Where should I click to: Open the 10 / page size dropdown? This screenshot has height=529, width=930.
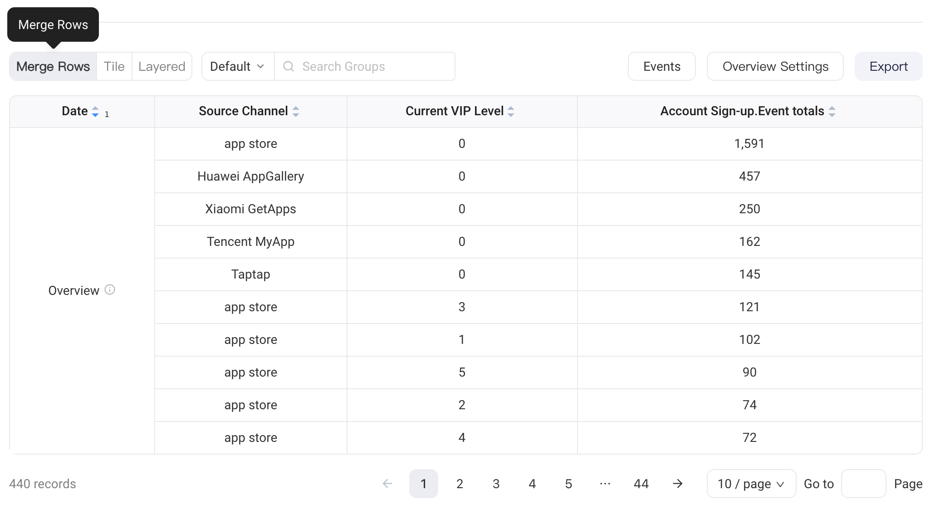click(751, 484)
